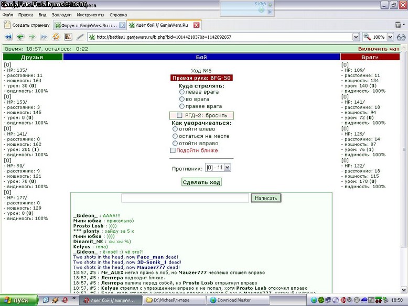Screen dimensions: 408x306
Task: Click the tray clock 18:58
Action: click(397, 300)
